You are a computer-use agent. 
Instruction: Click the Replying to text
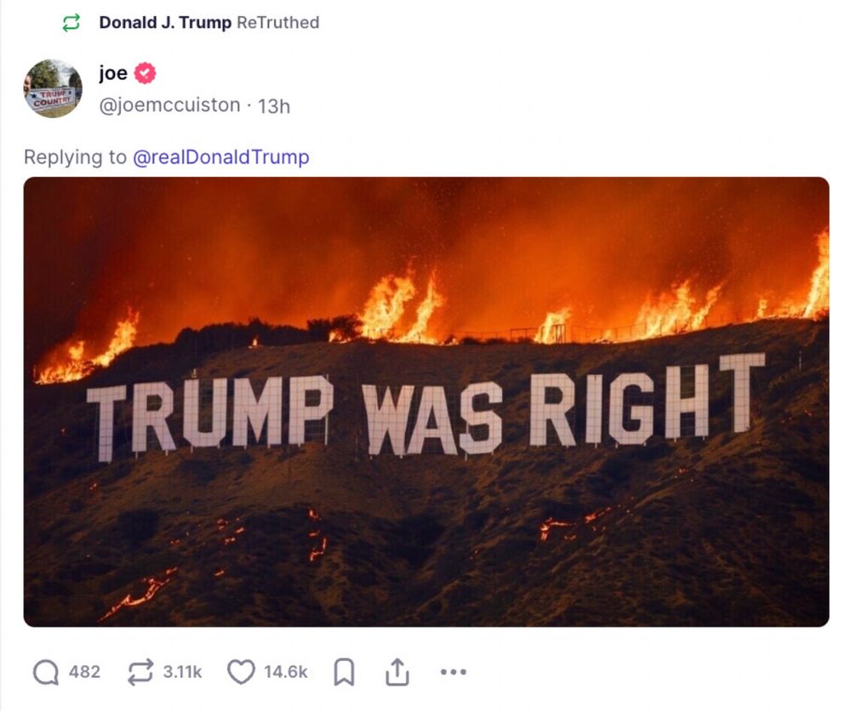pos(75,157)
